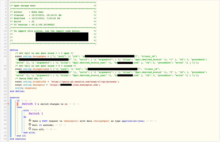221x142 pixels.
Task: Click the GarageOpen variable name in define
Action: [x=39, y=56]
